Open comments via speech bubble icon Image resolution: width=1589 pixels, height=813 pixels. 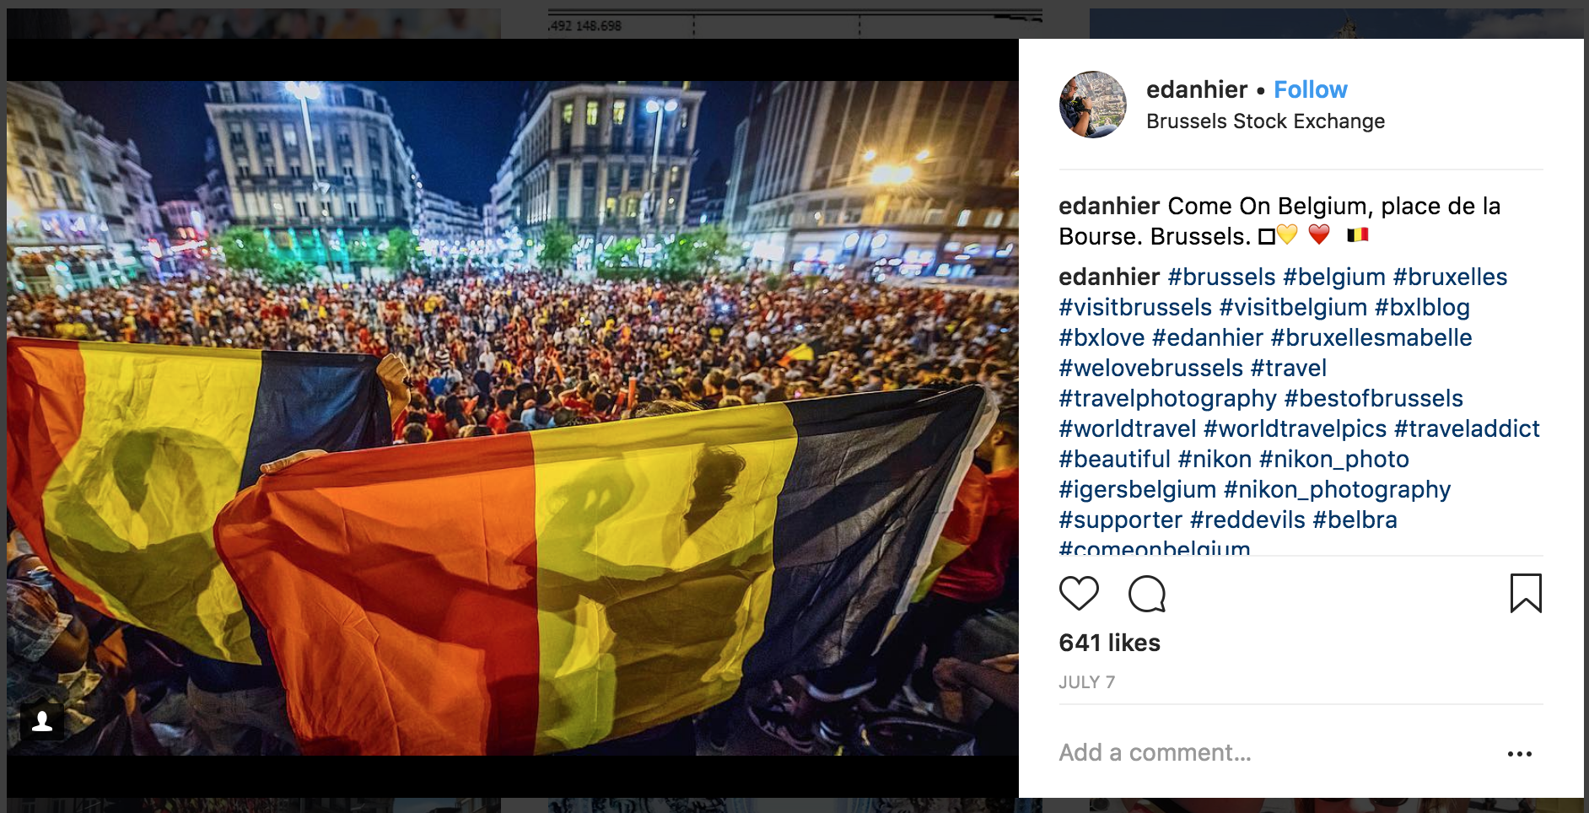click(x=1147, y=594)
